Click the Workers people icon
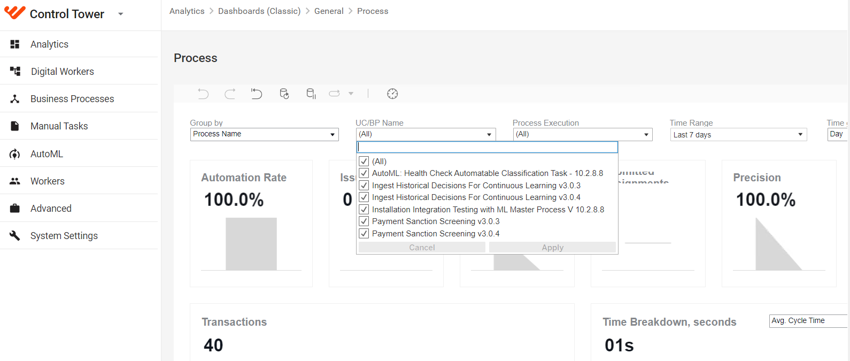 coord(15,181)
